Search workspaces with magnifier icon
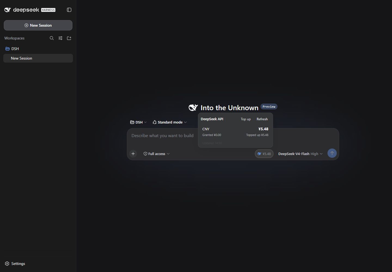This screenshot has height=272, width=392. click(x=52, y=38)
